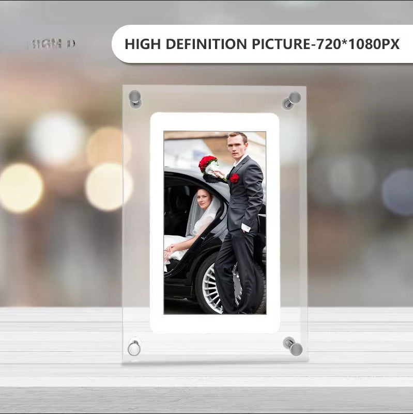Click the red rose bouquet

(208, 164)
